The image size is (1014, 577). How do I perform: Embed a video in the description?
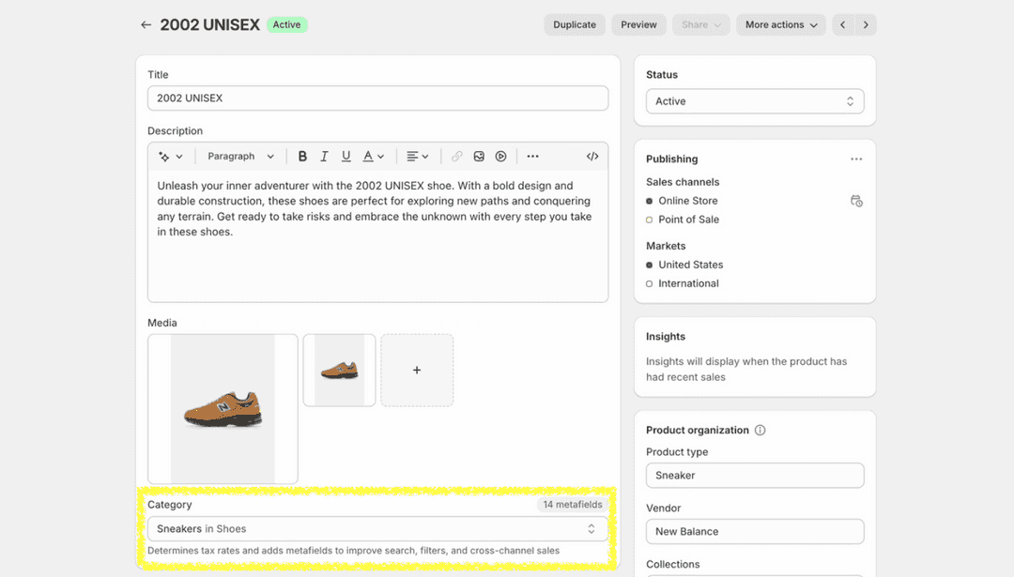[x=500, y=156]
